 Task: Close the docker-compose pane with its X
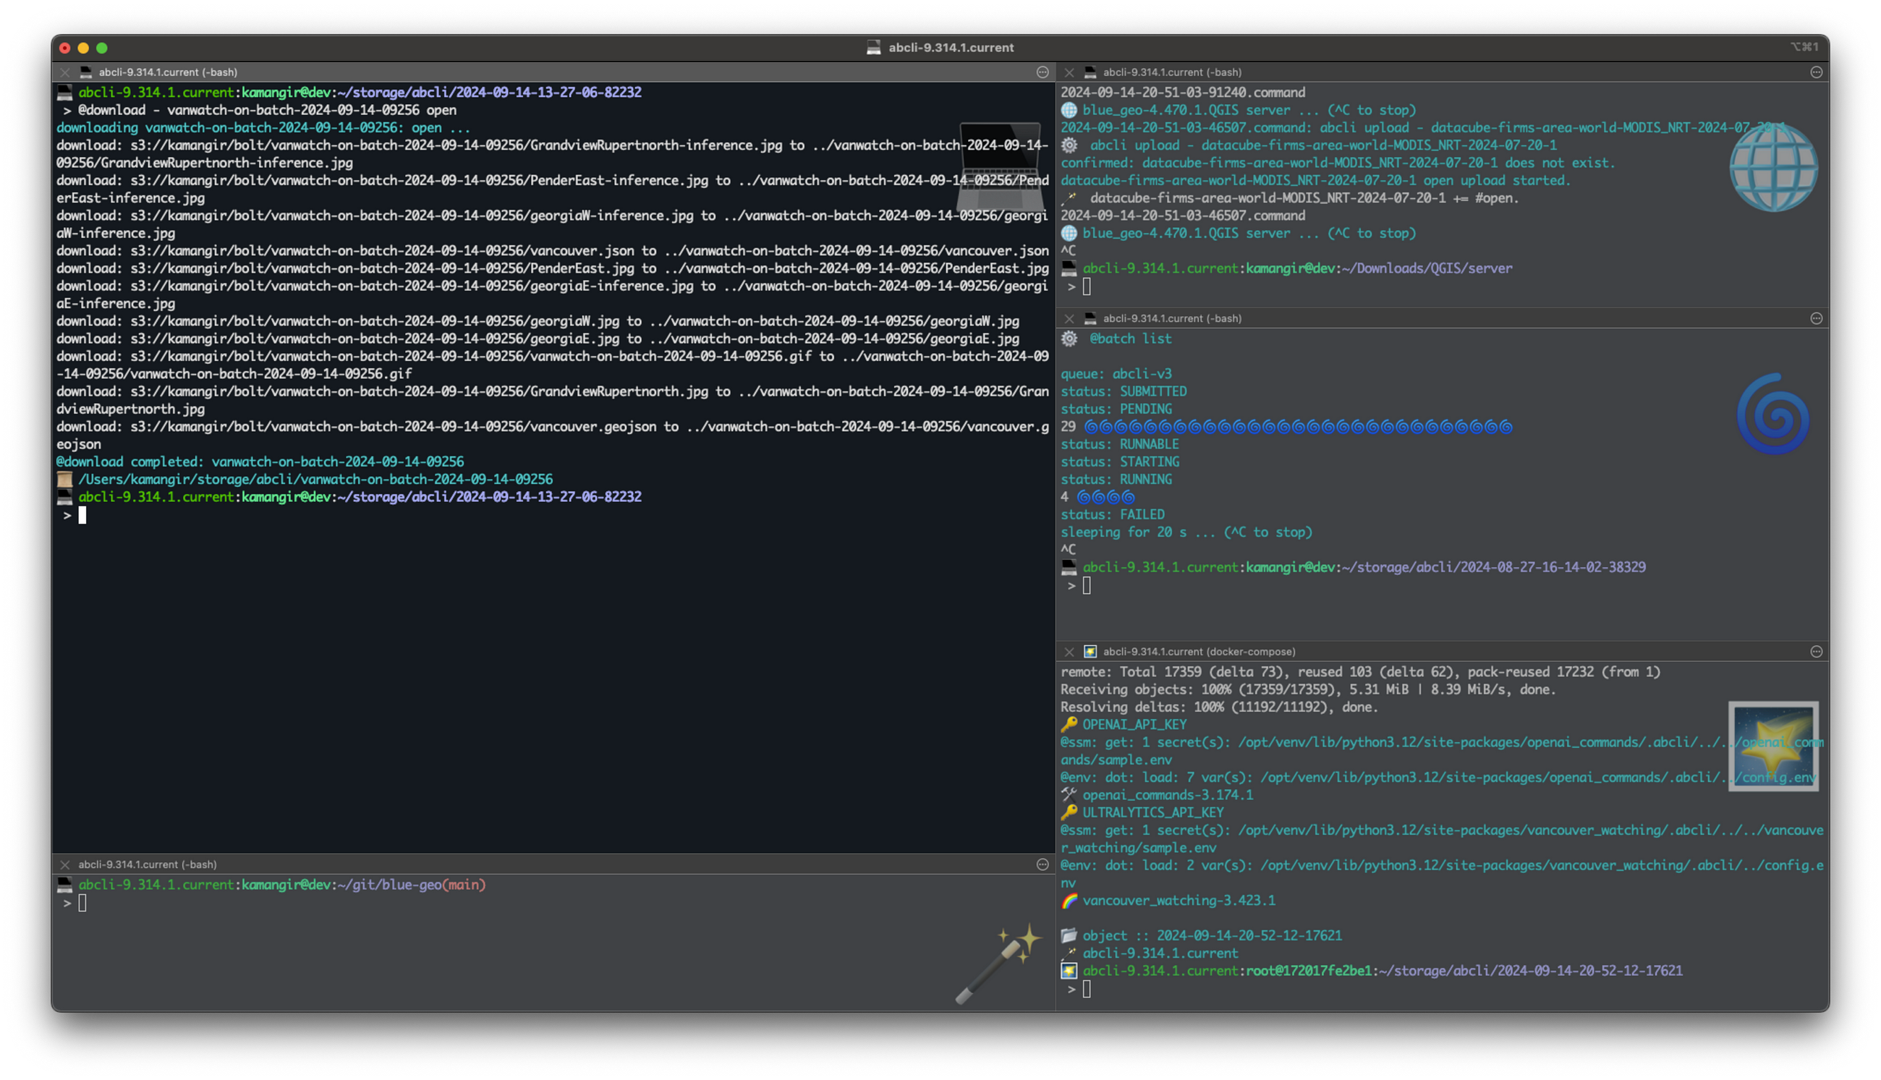click(1069, 651)
